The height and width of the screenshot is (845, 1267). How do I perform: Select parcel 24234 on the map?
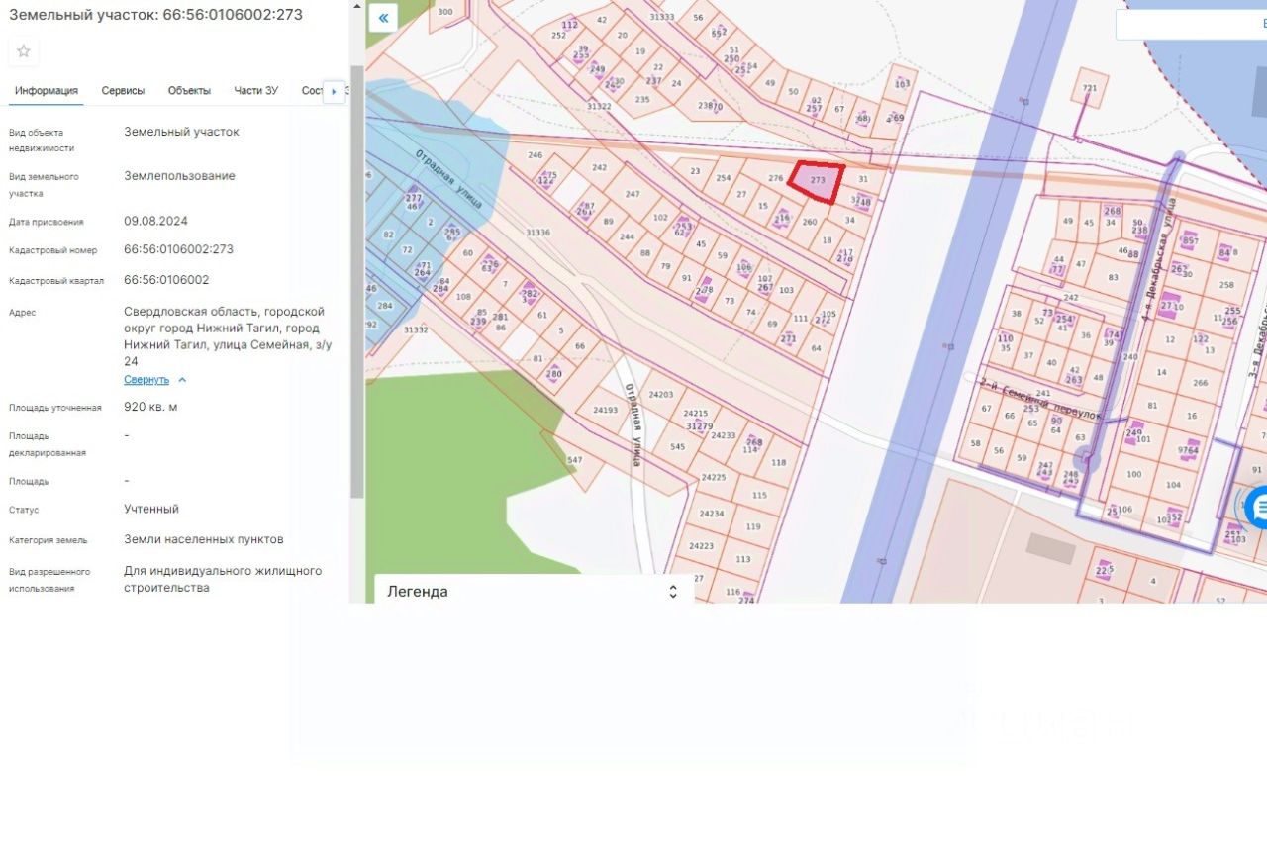tap(711, 514)
